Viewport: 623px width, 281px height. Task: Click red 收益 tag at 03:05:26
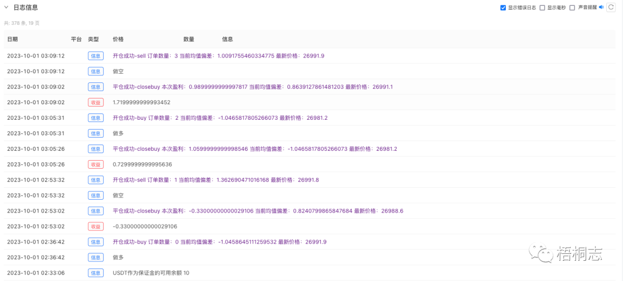(96, 164)
